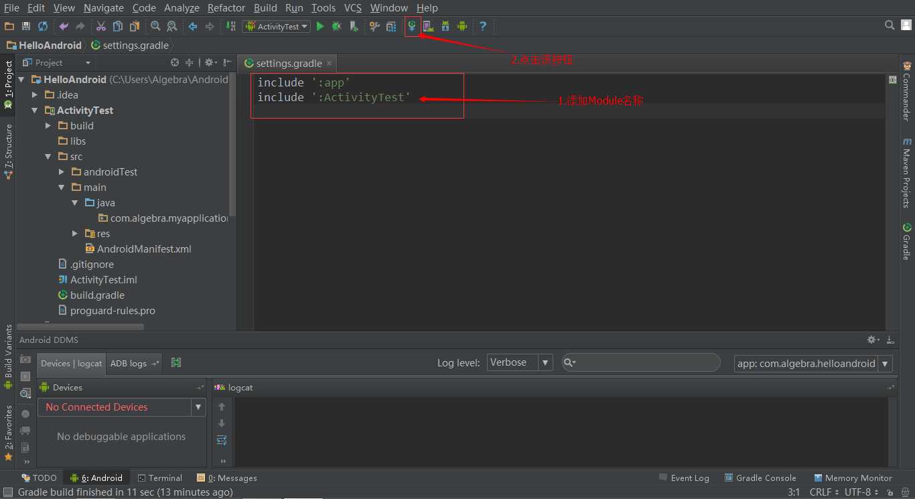915x499 pixels.
Task: Open the AVD Manager toolbar icon
Action: [x=428, y=26]
